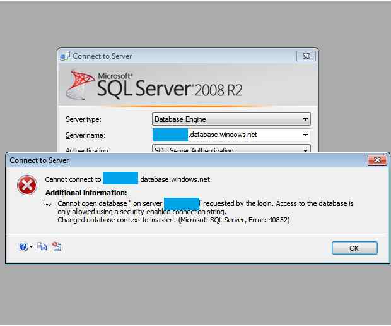
Task: Click the Server name input field
Action: pos(231,135)
